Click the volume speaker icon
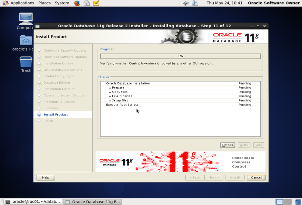Screen dimensions: 302x205 (x=186, y=3)
